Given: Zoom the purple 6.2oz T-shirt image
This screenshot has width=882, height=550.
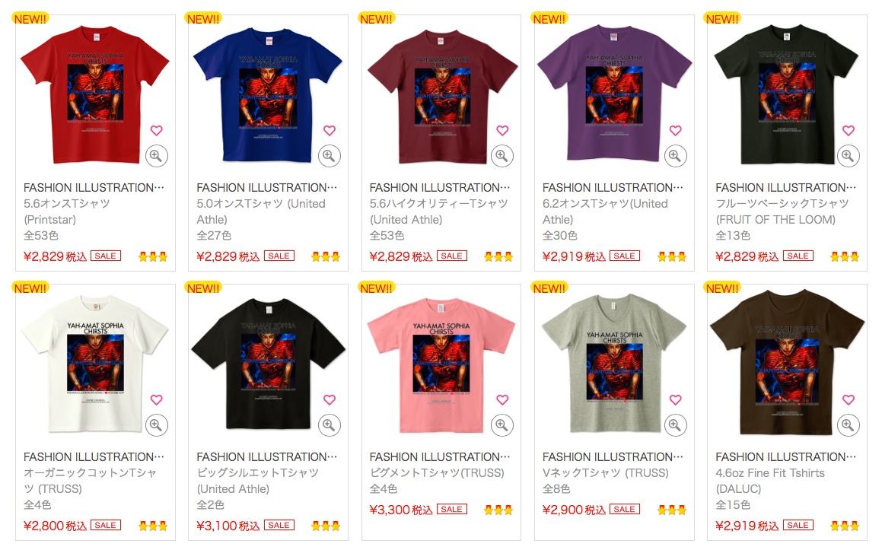Looking at the screenshot, I should click(x=675, y=156).
